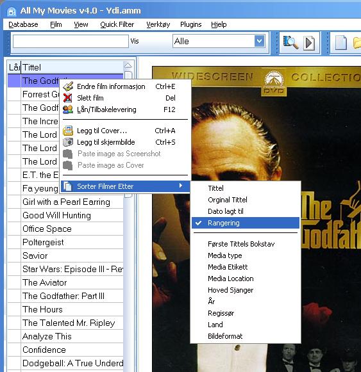The width and height of the screenshot is (361, 372).
Task: Click the camera icon beside Legg til skjermbilde
Action: tap(68, 142)
